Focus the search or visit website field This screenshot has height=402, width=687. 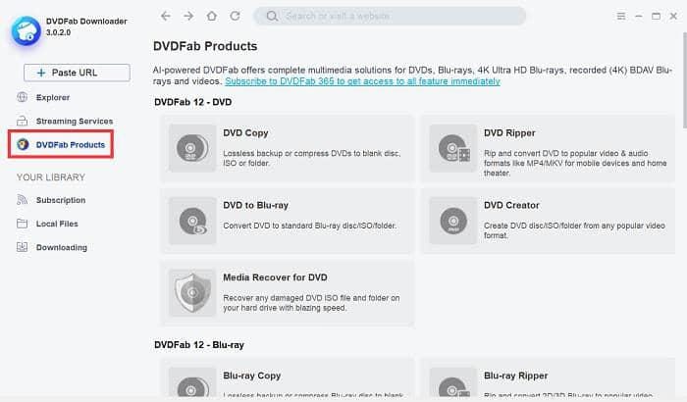click(390, 17)
